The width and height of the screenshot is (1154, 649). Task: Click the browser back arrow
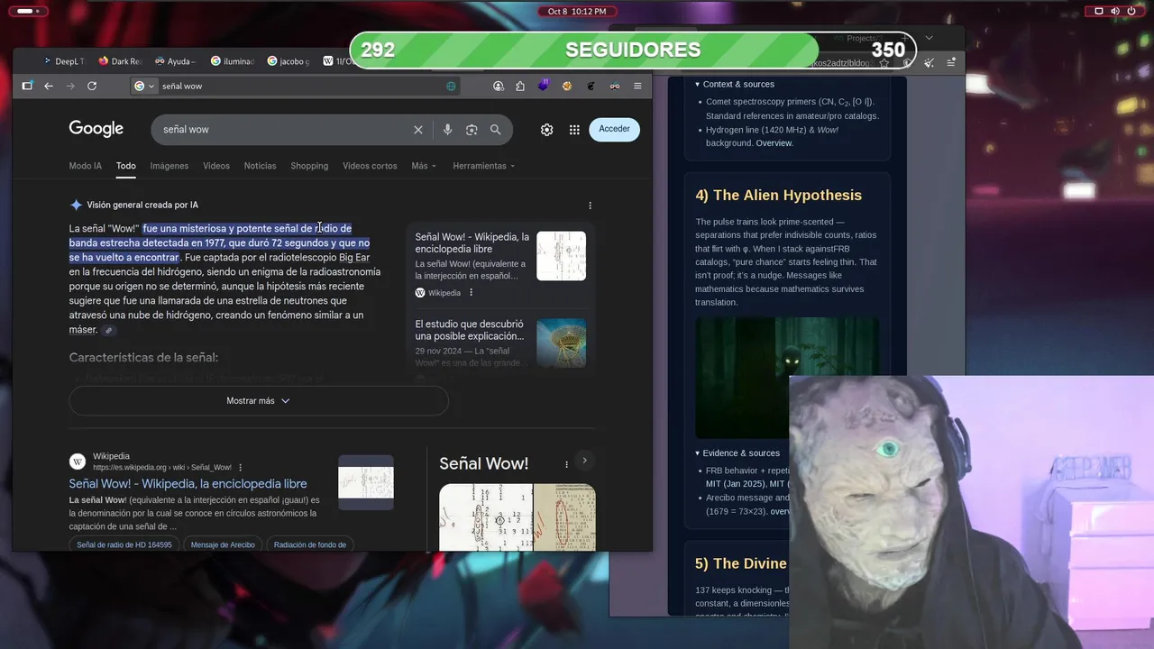(x=49, y=86)
